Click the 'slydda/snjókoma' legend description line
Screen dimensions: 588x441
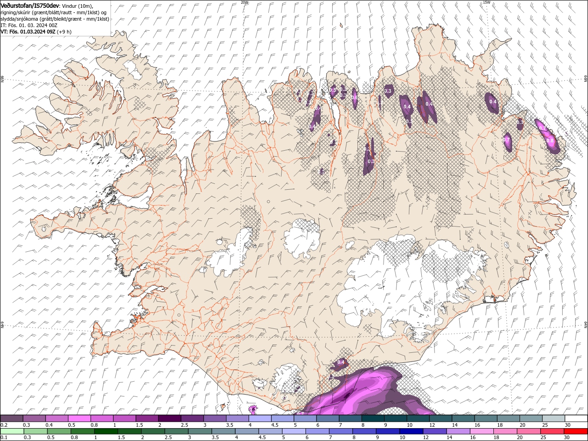(x=55, y=19)
